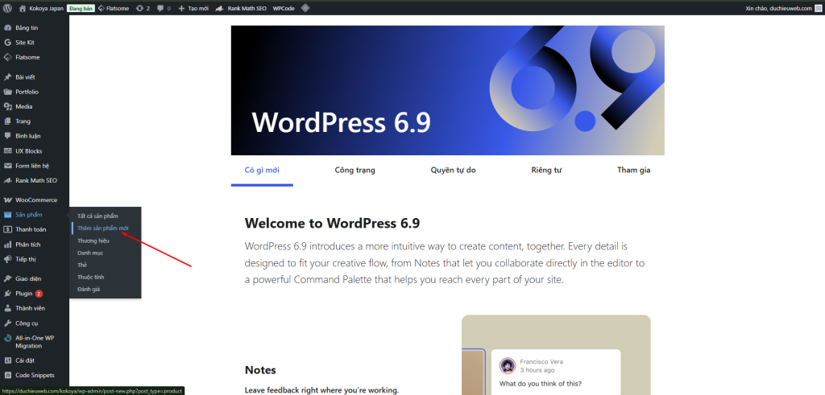The height and width of the screenshot is (395, 825).
Task: Choose Thêm sản phẩm mới submenu item
Action: 102,228
